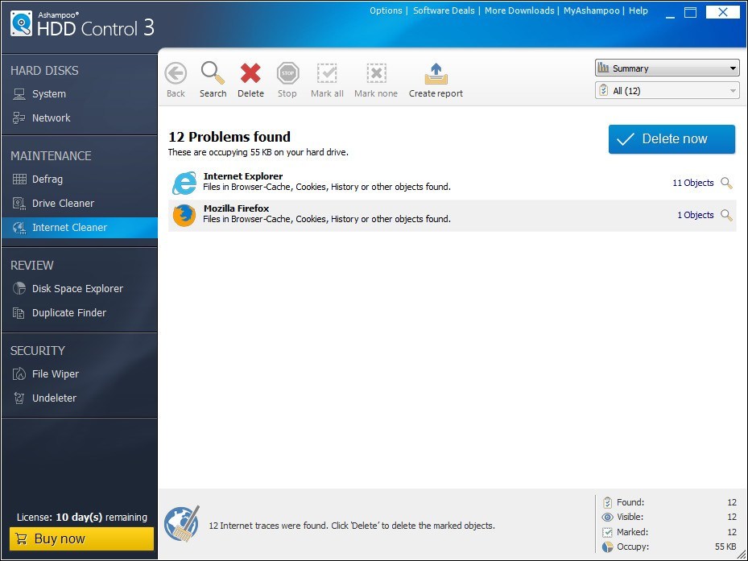Open details magnifier for Mozilla Firefox row

coord(726,215)
